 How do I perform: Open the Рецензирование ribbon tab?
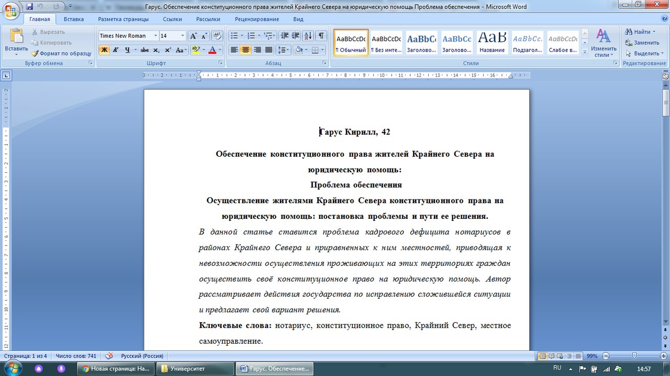[x=256, y=19]
